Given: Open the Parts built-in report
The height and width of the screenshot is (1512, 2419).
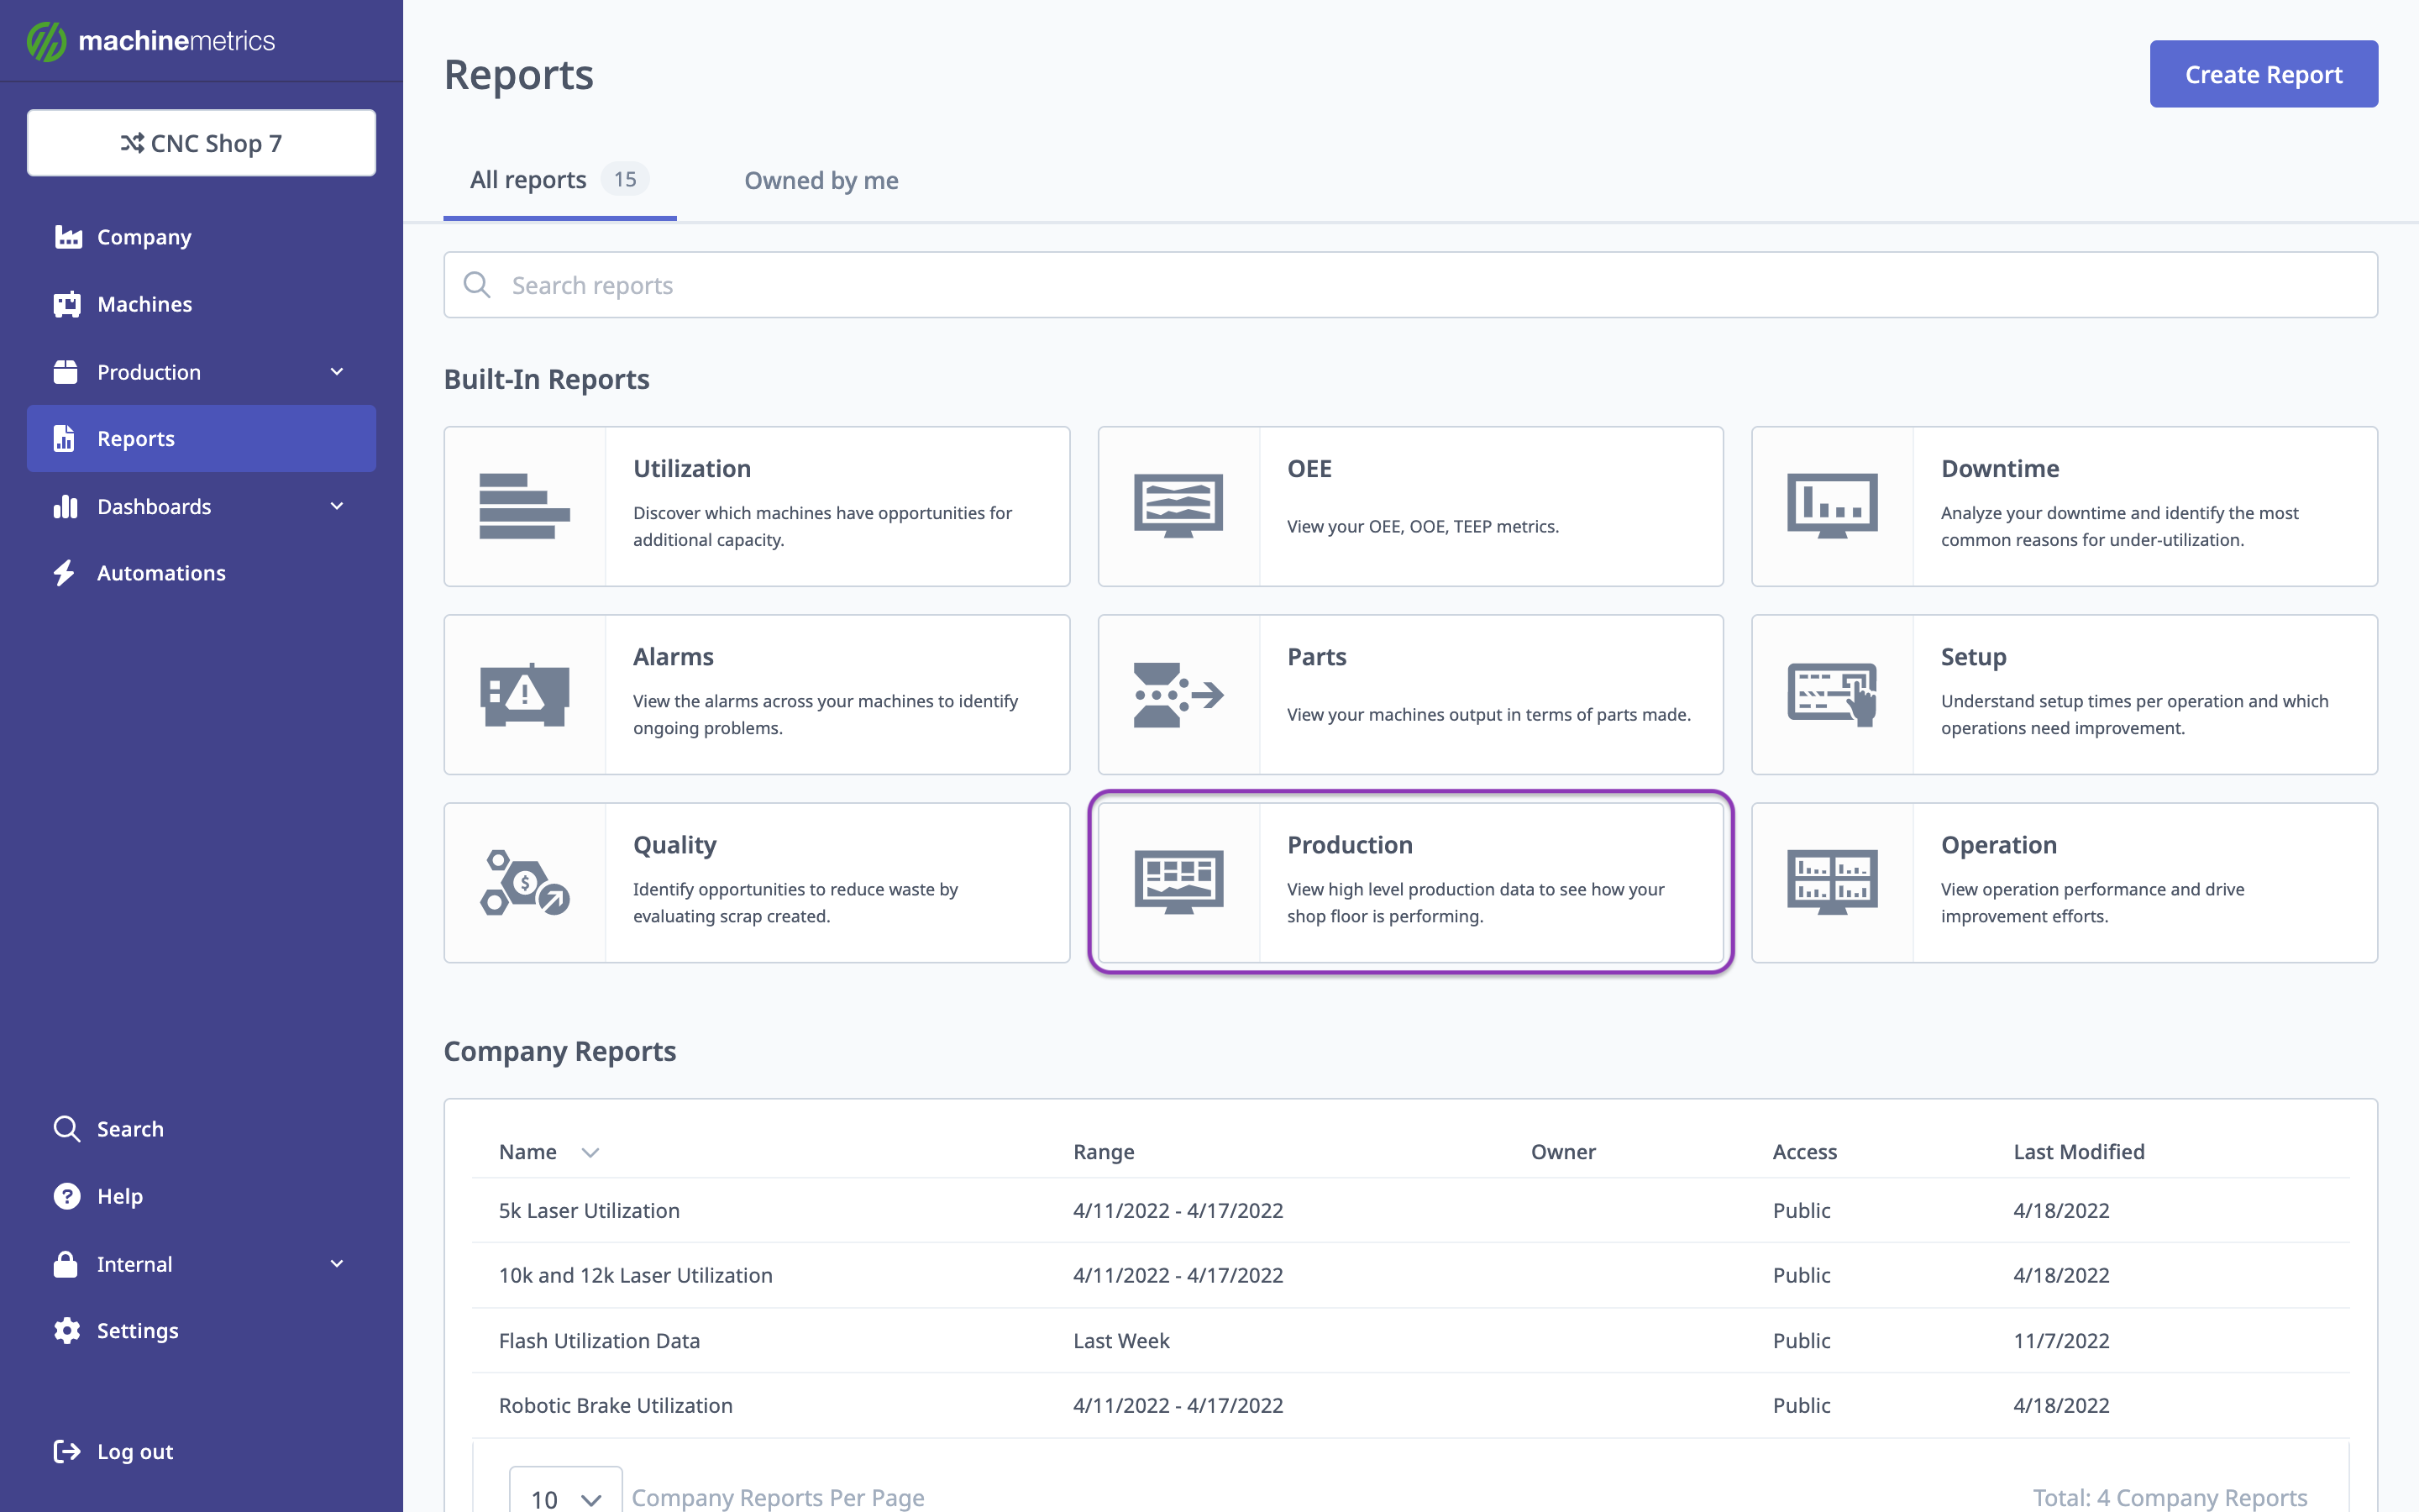Looking at the screenshot, I should tap(1410, 694).
